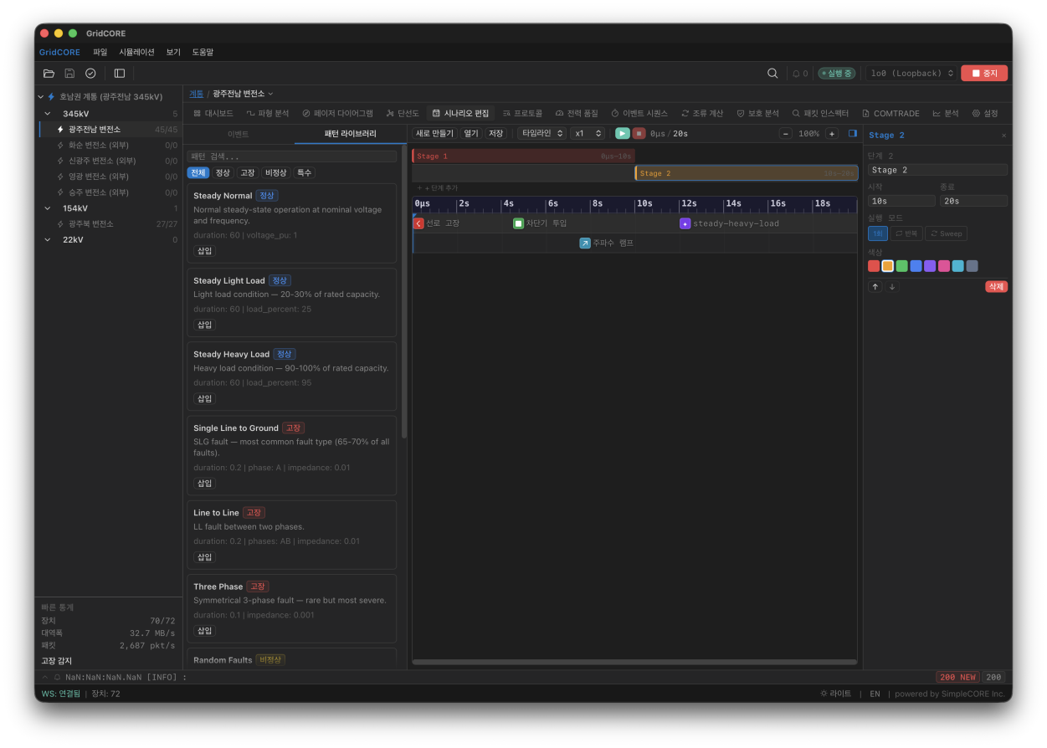Image resolution: width=1047 pixels, height=748 pixels.
Task: Collapse the 154kV tree group
Action: coord(48,208)
